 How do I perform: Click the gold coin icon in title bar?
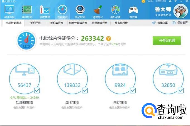click(x=143, y=1)
